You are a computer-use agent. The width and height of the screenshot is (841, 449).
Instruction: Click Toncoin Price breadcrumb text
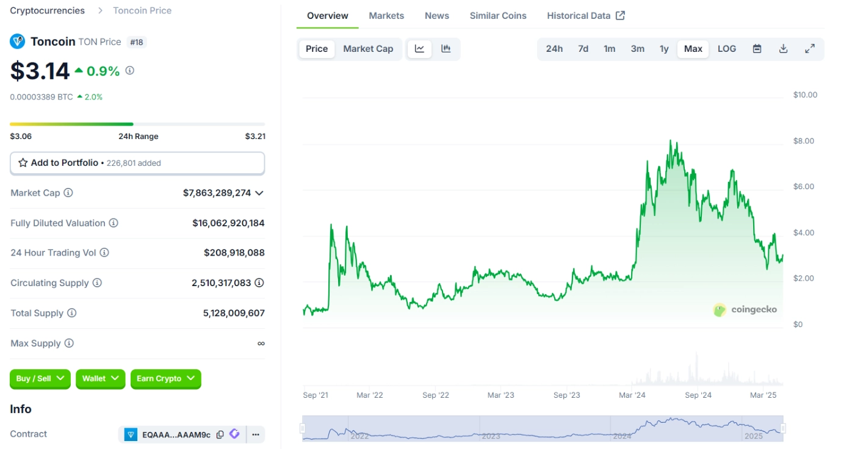click(142, 10)
